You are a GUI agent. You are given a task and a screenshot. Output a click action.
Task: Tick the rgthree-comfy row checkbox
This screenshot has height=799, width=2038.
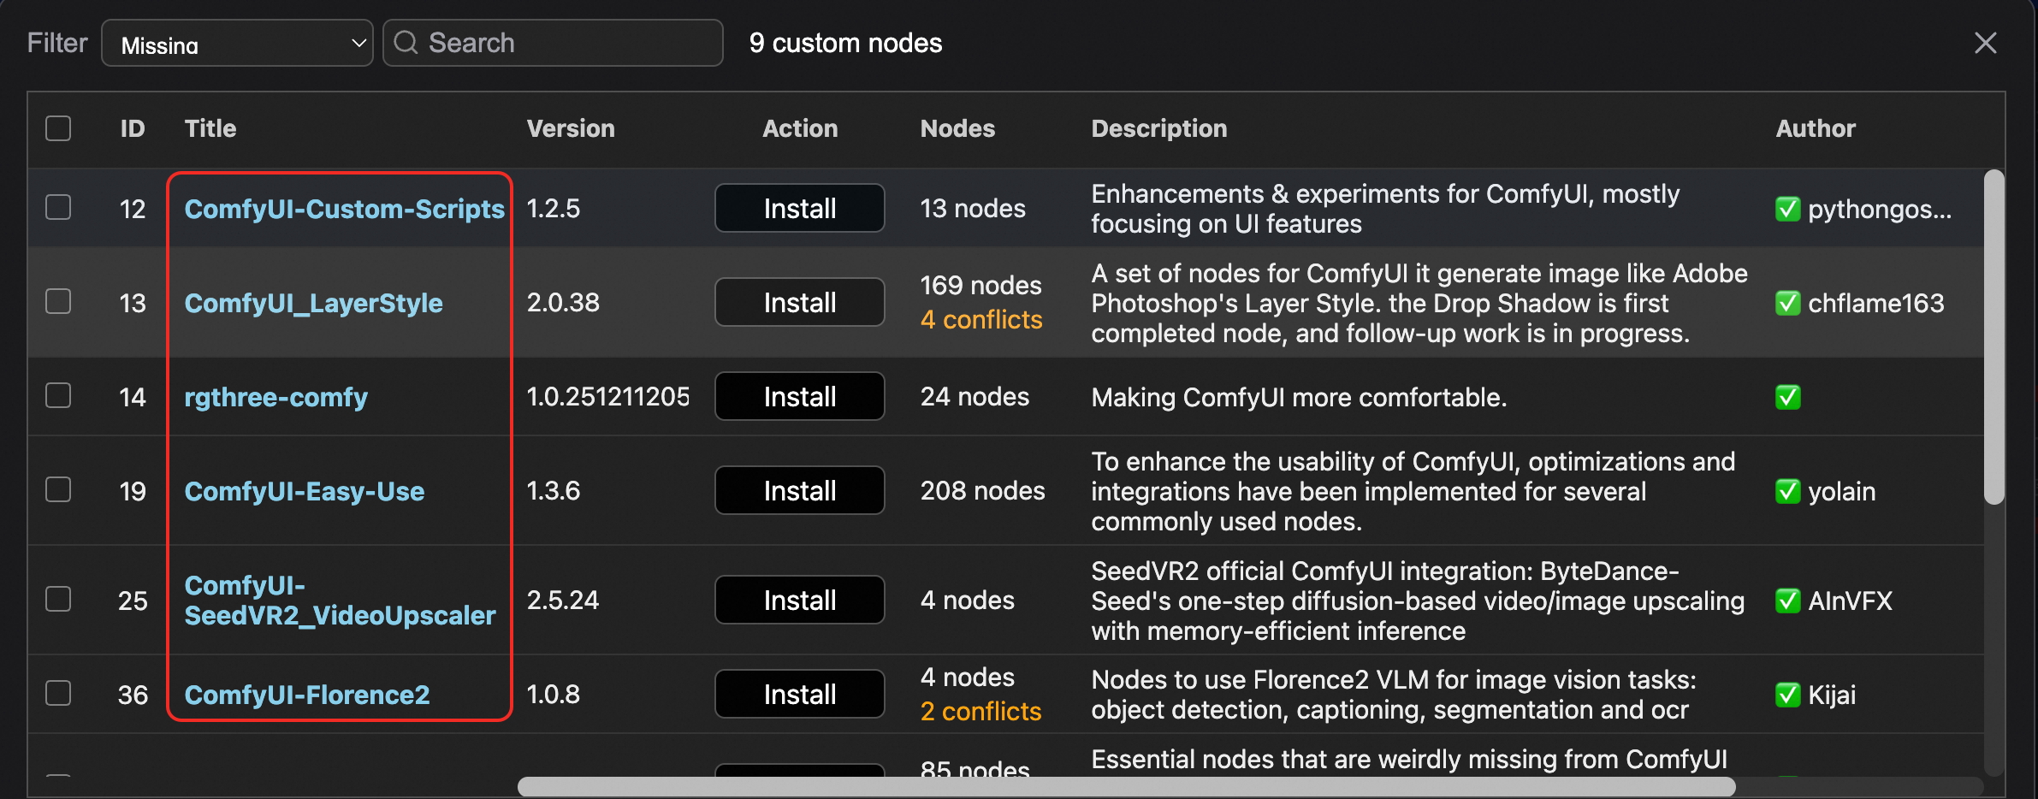click(58, 395)
